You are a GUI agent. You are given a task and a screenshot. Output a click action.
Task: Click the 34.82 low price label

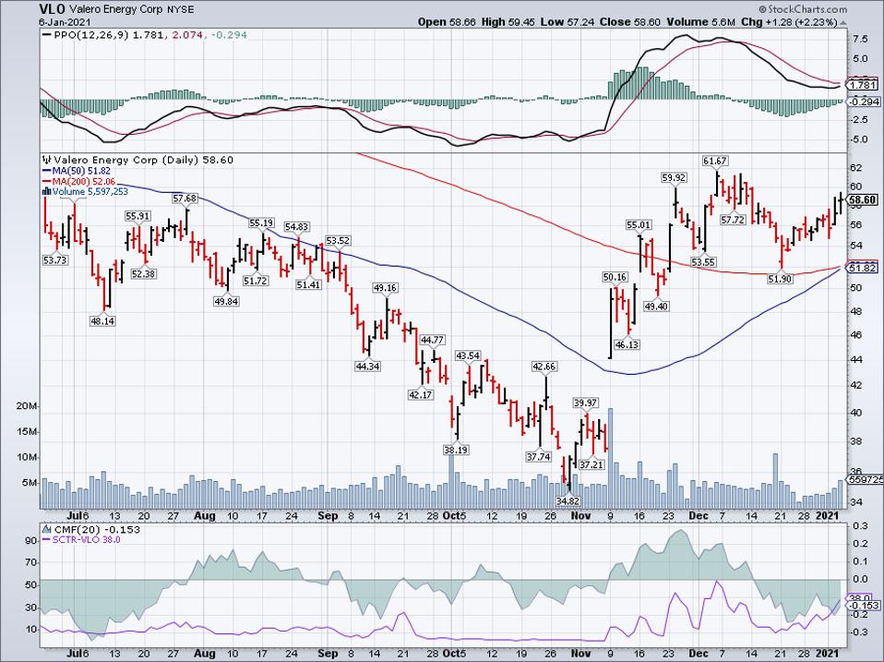click(x=567, y=500)
